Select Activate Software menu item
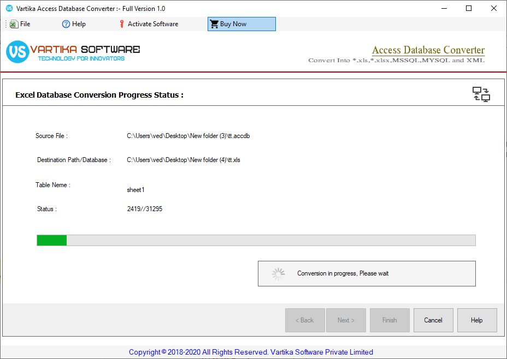 (149, 24)
